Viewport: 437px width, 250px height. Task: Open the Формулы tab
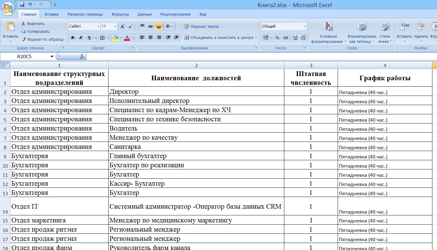(x=120, y=14)
